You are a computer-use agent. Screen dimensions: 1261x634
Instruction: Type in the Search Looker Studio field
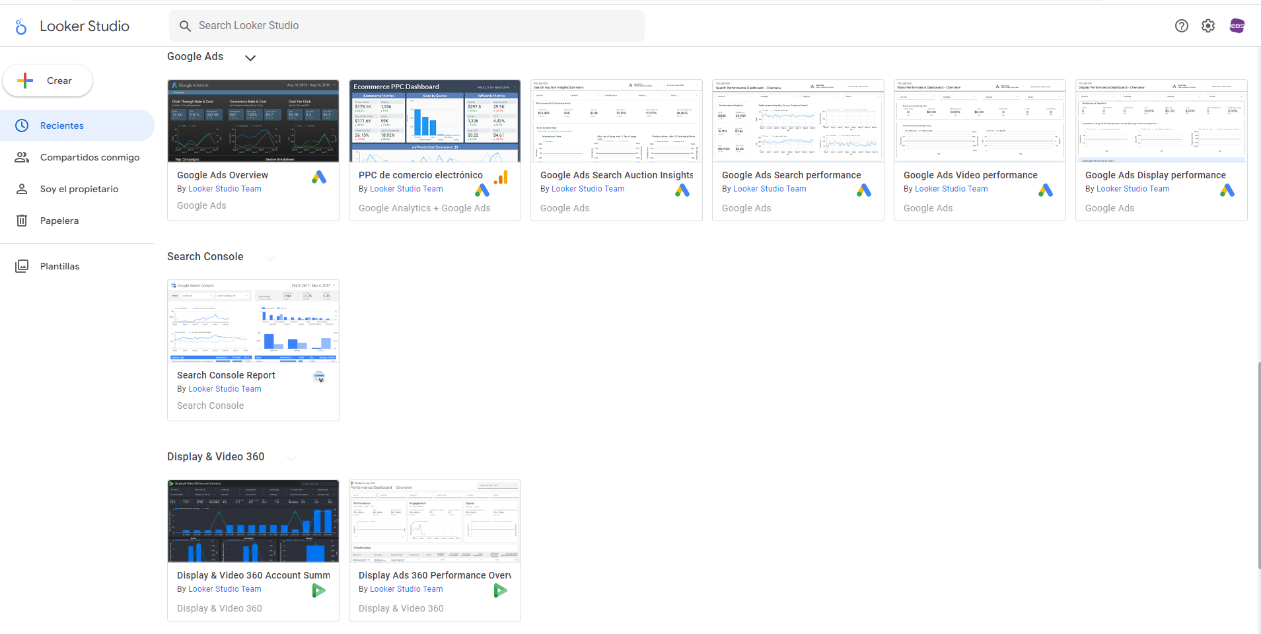point(406,26)
